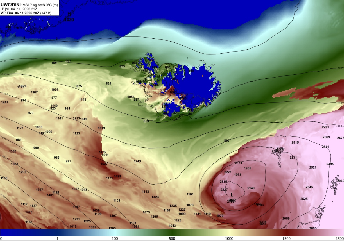Click the freezing level value 897

[227, 141]
